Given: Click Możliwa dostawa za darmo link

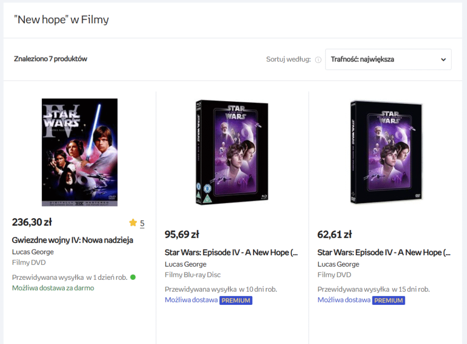Looking at the screenshot, I should click(x=53, y=288).
